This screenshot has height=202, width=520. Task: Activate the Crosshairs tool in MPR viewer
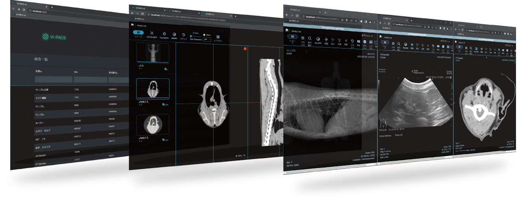click(164, 34)
